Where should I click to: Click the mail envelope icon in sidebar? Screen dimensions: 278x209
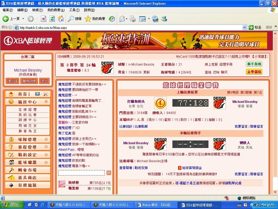tap(37, 94)
